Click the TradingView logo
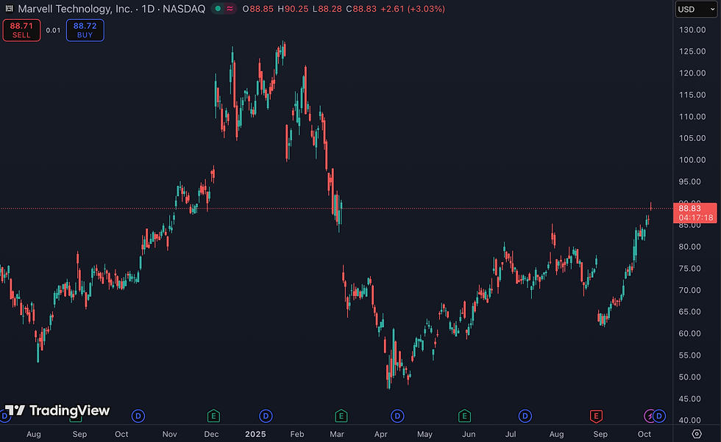Viewport: 721px width, 442px height. (57, 410)
